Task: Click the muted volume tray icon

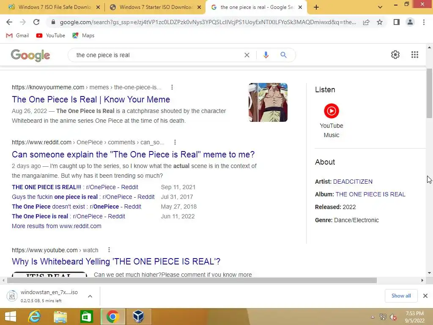Action: (393, 317)
